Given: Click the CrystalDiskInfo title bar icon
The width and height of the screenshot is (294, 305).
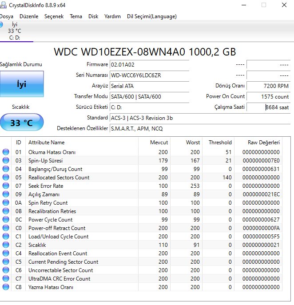Looking at the screenshot, I should (x=3, y=5).
